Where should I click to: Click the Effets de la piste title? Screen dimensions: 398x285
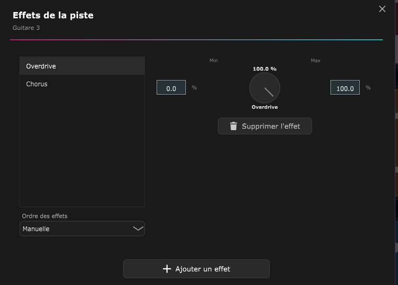(x=53, y=15)
